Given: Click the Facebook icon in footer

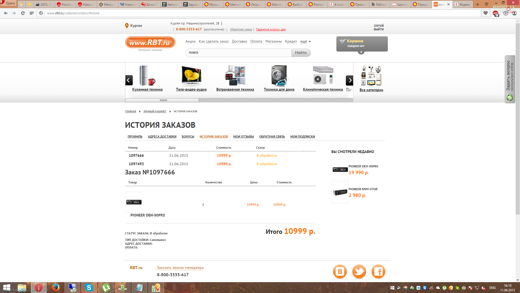Looking at the screenshot, I should tap(378, 271).
